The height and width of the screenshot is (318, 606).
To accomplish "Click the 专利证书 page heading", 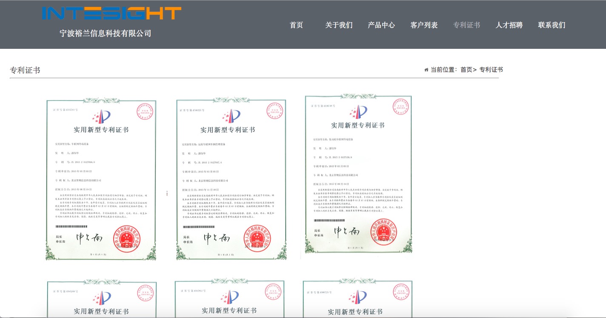I will 25,70.
